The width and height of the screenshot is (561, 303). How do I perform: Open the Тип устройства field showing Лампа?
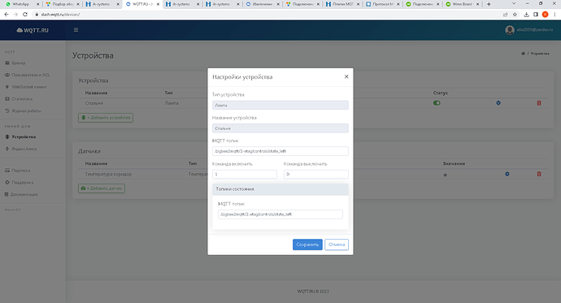click(x=280, y=105)
